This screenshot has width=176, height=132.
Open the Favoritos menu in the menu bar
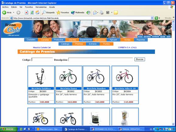(x=29, y=7)
